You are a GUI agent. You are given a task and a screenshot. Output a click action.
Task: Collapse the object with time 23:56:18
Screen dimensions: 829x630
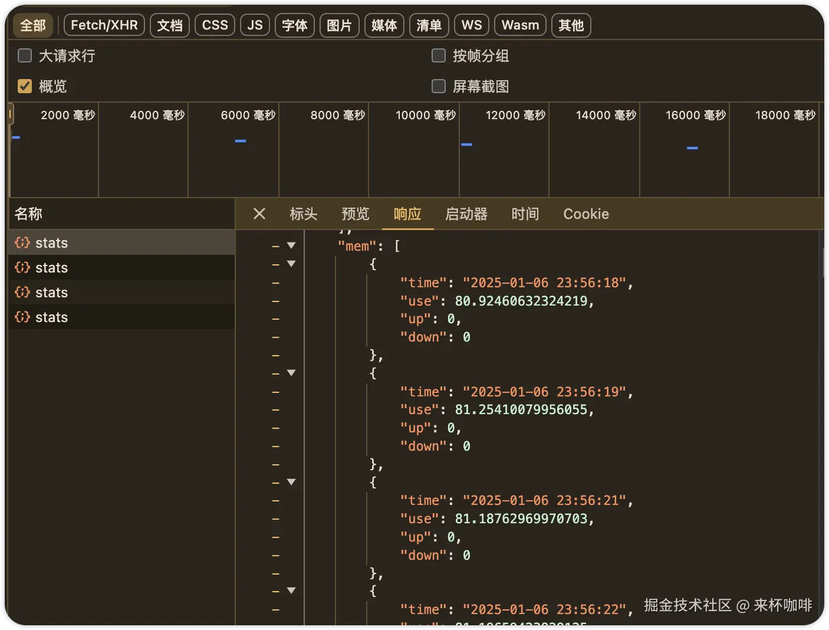click(x=291, y=264)
